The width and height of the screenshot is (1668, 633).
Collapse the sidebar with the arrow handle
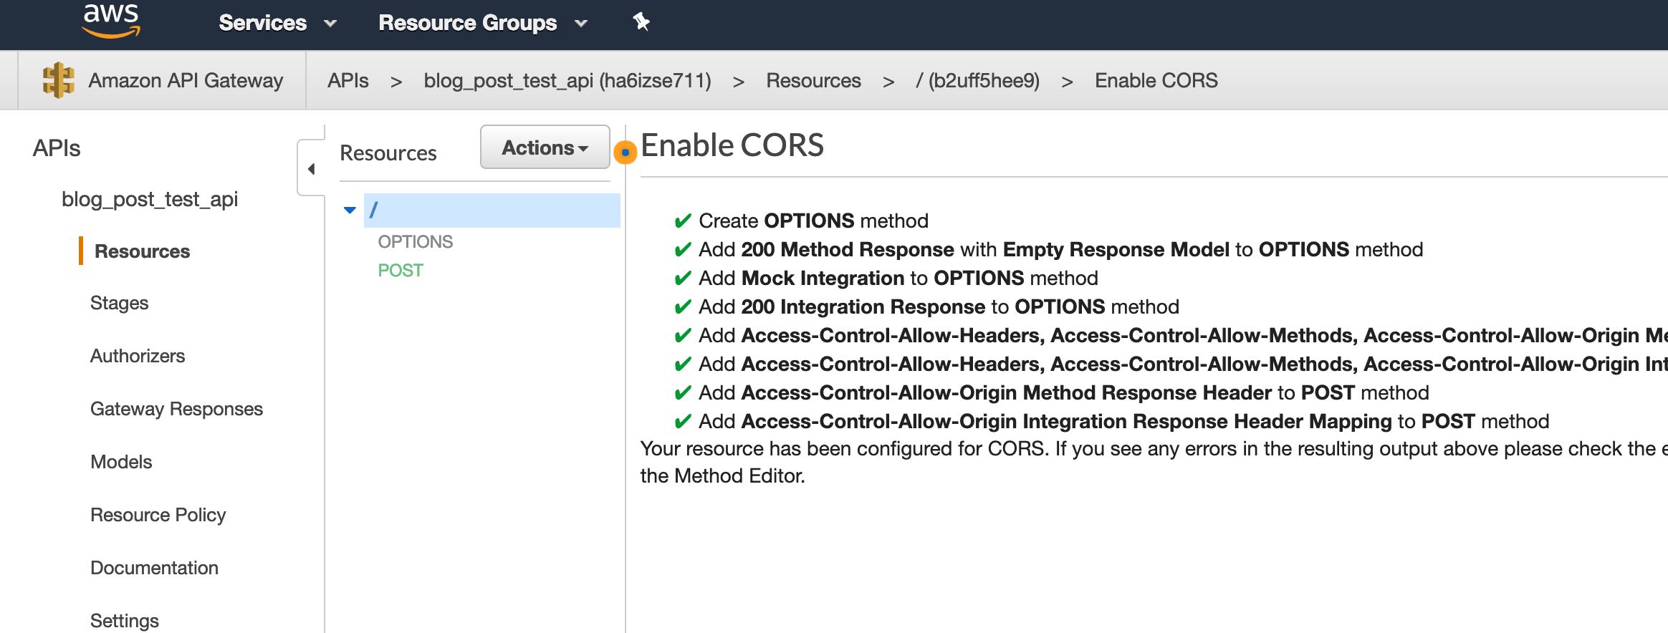point(311,169)
